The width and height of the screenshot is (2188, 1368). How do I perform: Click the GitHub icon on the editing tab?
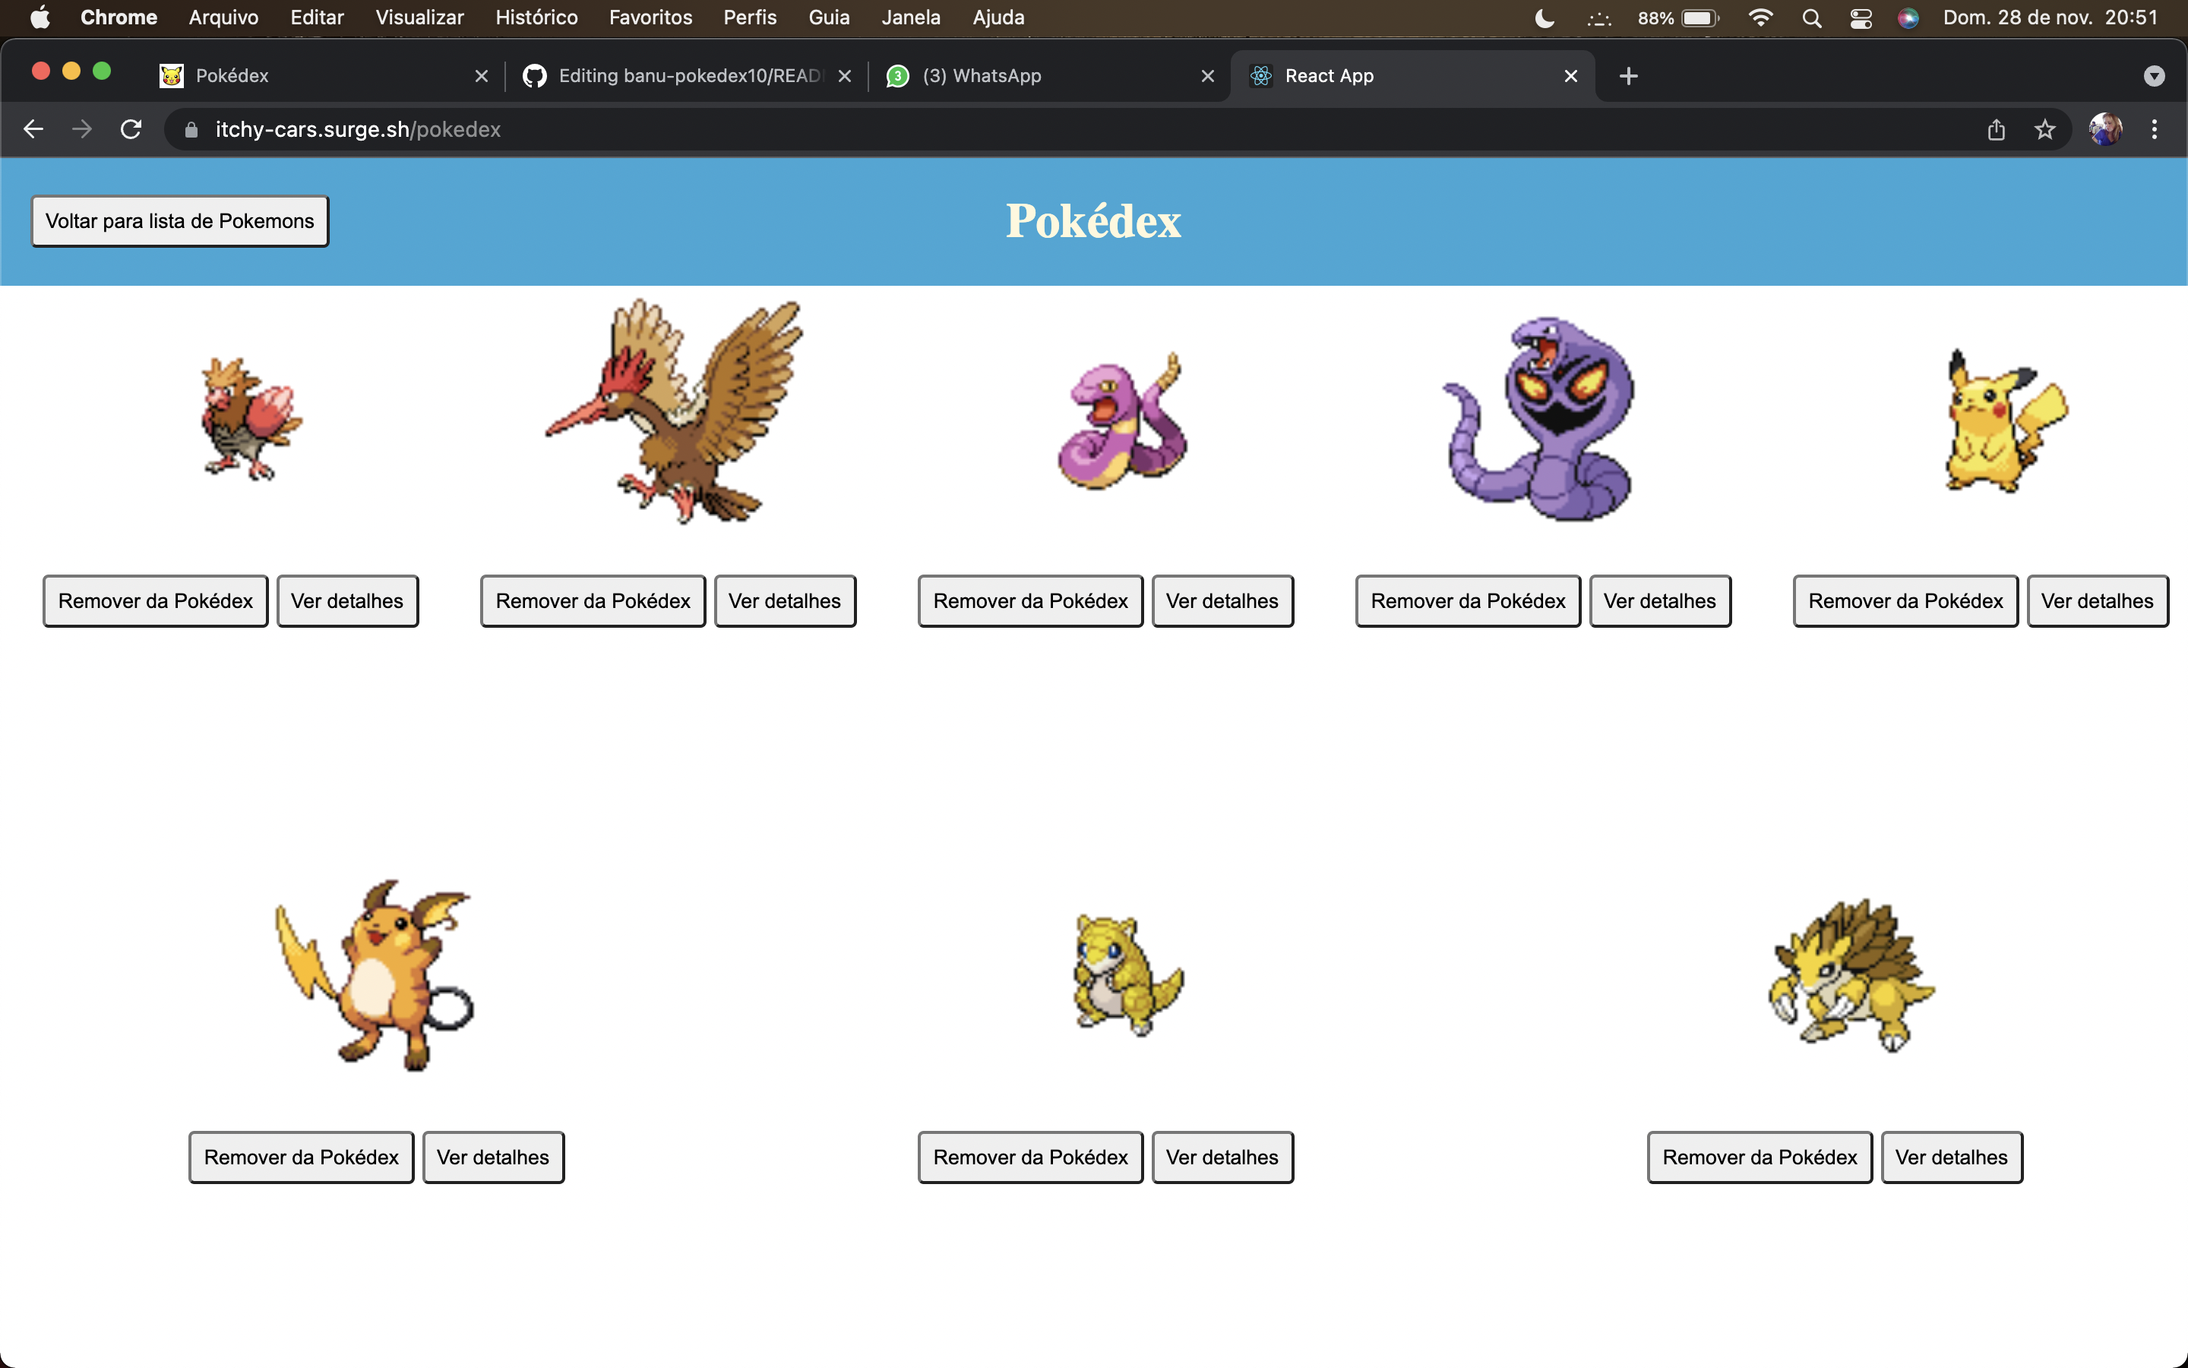(534, 76)
